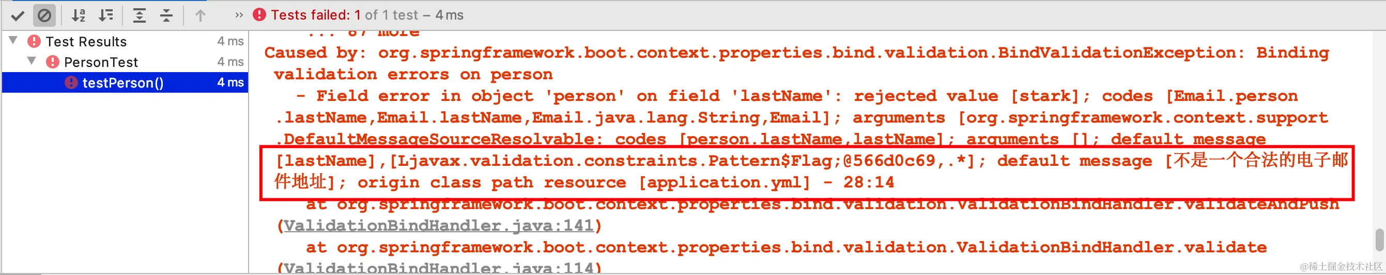Collapse the PersonTest tree node
Screen dimensions: 1386x275
coord(32,61)
